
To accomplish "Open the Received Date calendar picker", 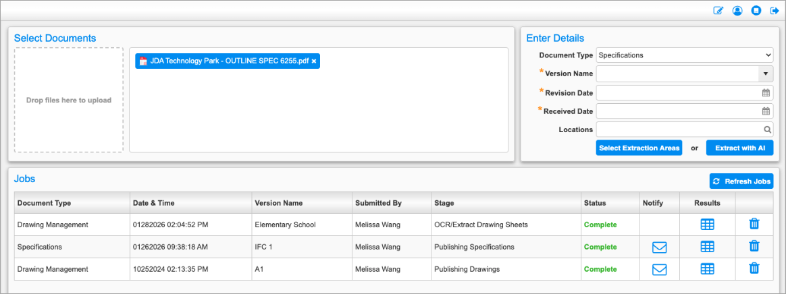I will click(766, 111).
